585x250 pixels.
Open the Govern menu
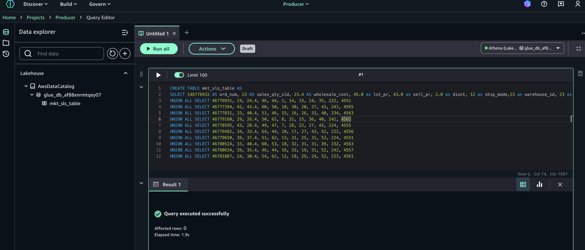(99, 4)
